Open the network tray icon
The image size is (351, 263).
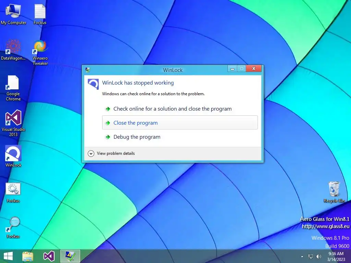tap(311, 256)
